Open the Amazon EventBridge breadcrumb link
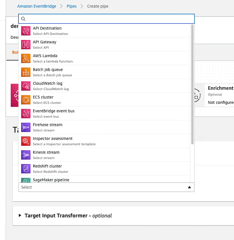The image size is (234, 240). tap(37, 6)
